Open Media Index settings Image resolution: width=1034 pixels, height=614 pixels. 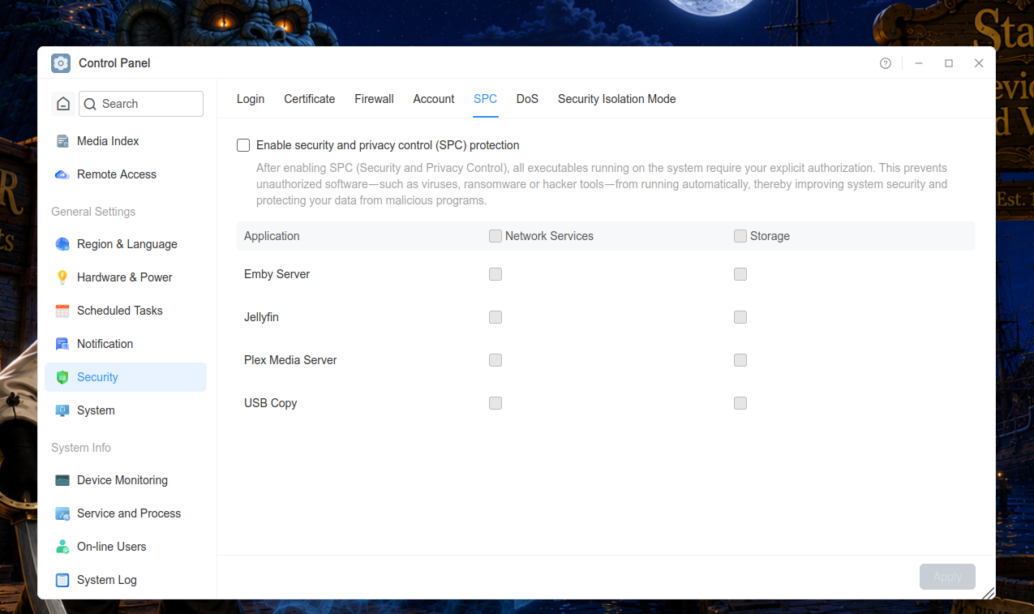[126, 141]
